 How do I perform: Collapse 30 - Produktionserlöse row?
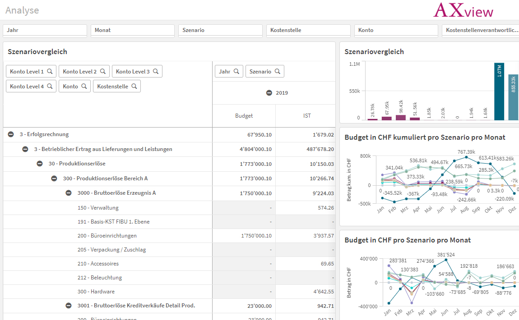tap(40, 164)
